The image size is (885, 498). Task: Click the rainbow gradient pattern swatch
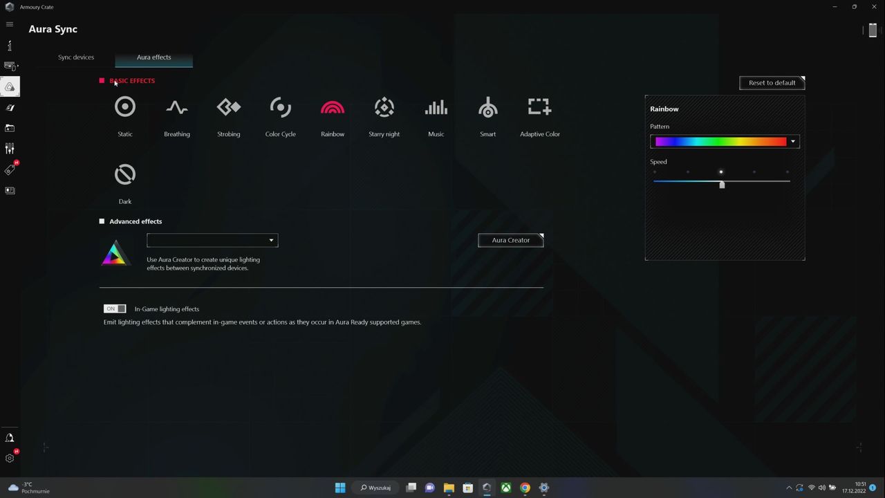(721, 141)
